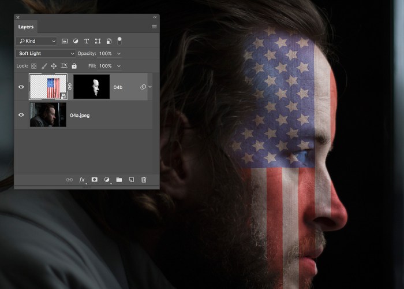The width and height of the screenshot is (404, 289).
Task: Lock image pixels brush icon
Action: (44, 66)
